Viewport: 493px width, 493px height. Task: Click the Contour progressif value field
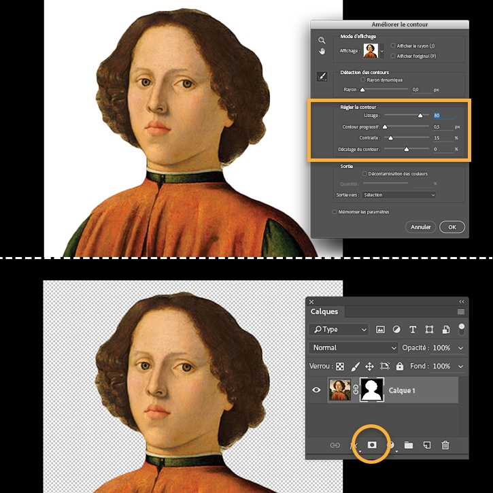(443, 127)
